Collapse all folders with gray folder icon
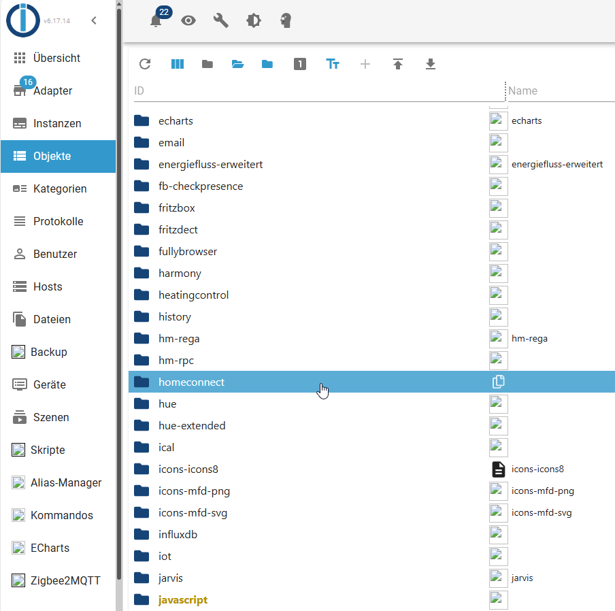Image resolution: width=615 pixels, height=611 pixels. (x=207, y=64)
